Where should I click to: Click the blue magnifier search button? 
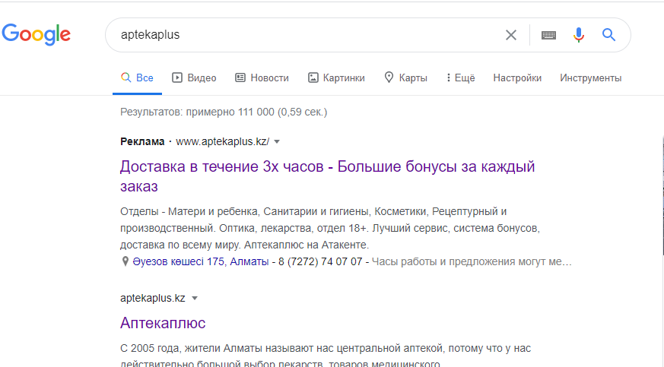(x=608, y=35)
